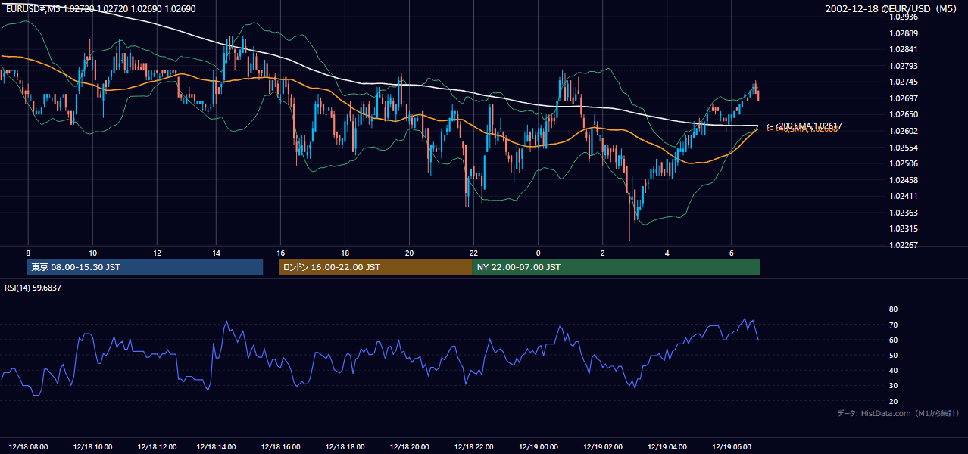The image size is (968, 454).
Task: Click price axis label 1.02697
Action: coord(903,98)
